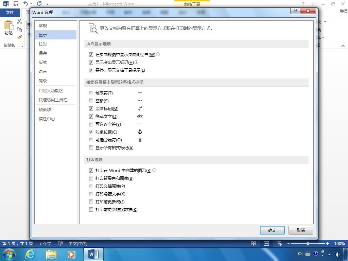This screenshot has height=261, width=348.
Task: Click the Format Painter brush icon
Action: [19, 37]
